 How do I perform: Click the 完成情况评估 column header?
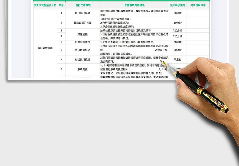click(198, 5)
